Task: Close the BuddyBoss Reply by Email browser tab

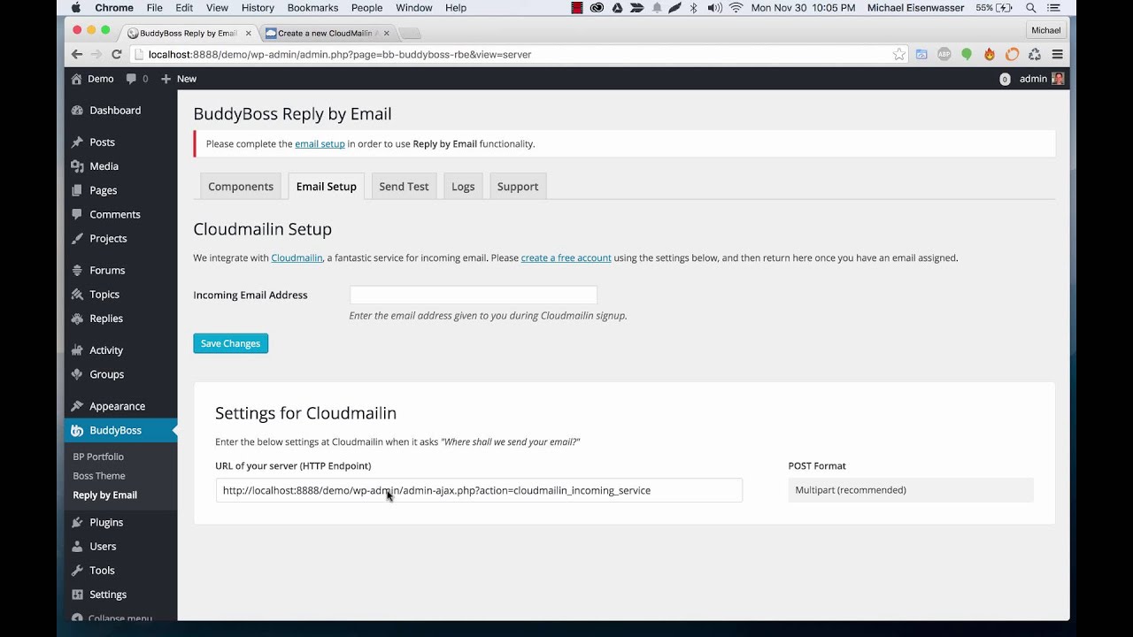Action: pos(248,34)
